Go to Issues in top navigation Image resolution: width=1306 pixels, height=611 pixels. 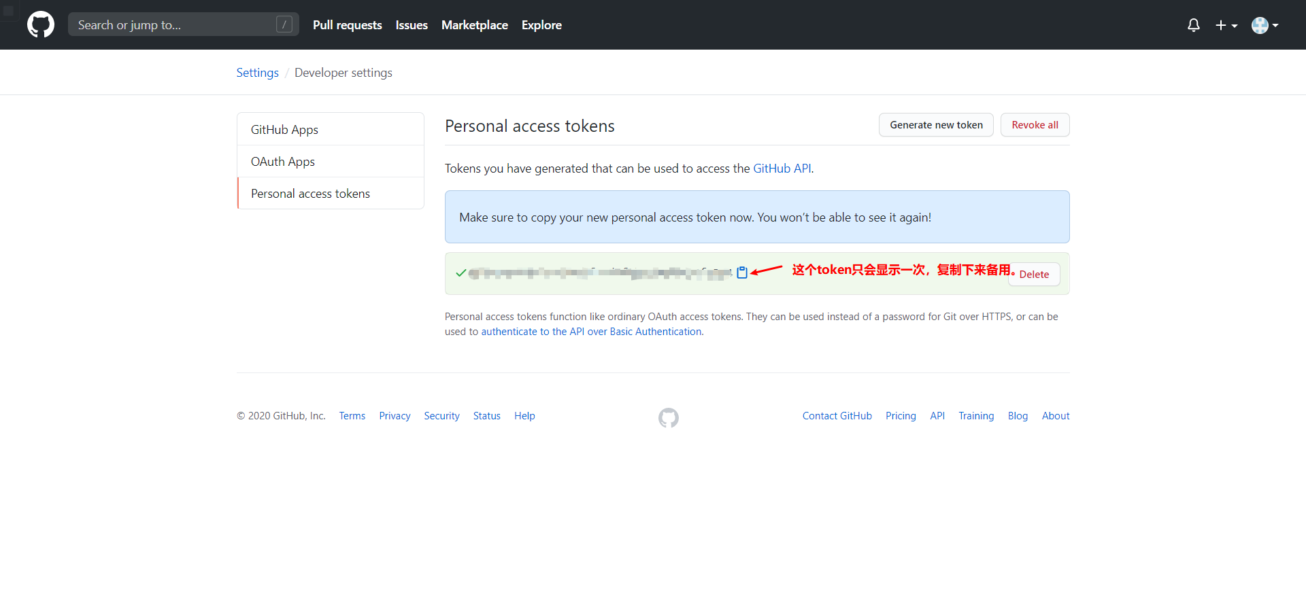[412, 25]
